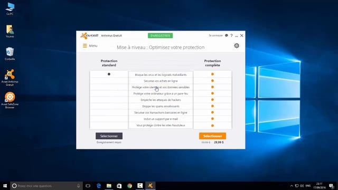Click the ENG language indicator

[308, 186]
